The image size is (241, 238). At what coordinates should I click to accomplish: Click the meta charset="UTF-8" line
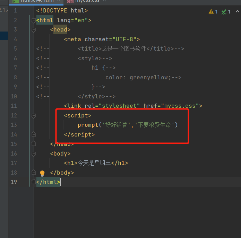point(102,39)
